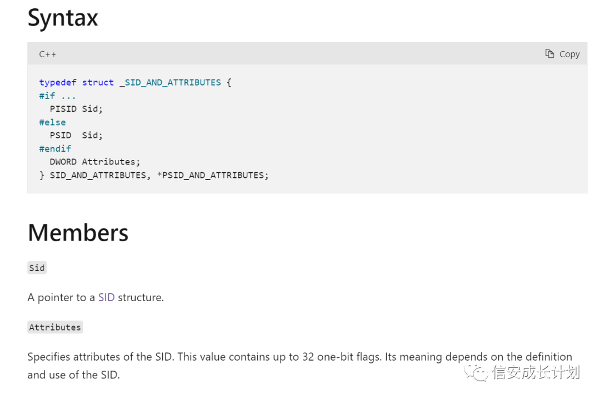Click the Attributes member code label
600x399 pixels.
click(x=55, y=327)
